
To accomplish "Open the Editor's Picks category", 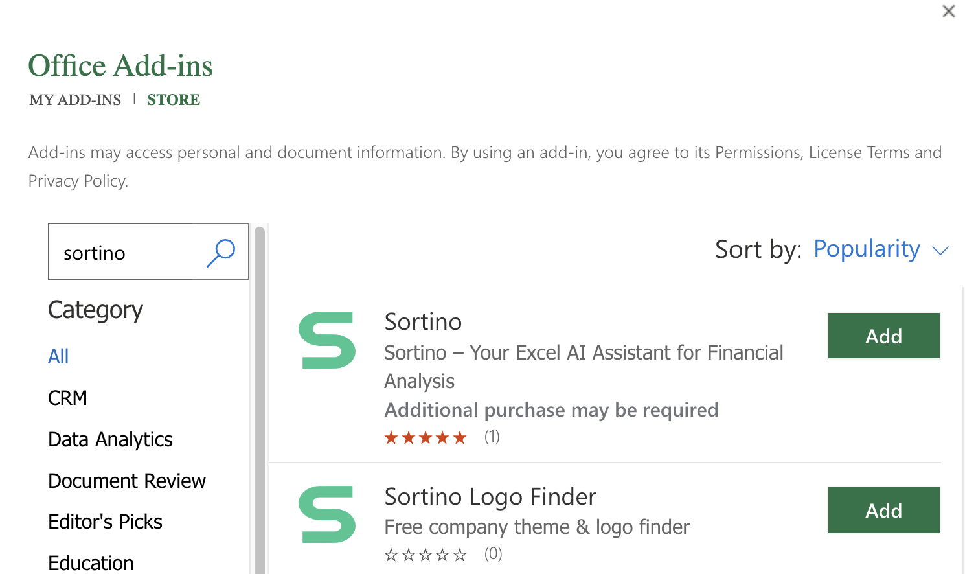I will tap(105, 522).
